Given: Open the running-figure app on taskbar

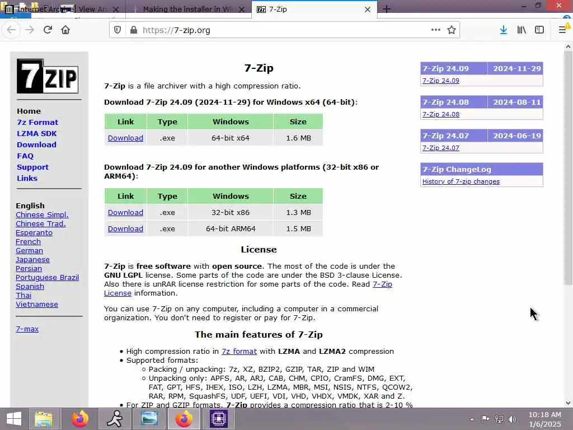Looking at the screenshot, I should pyautogui.click(x=115, y=419).
